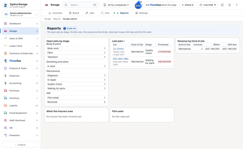Screen dimensions: 243x149
Task: Open the Leads / Deal icon
Action: click(x=5, y=46)
